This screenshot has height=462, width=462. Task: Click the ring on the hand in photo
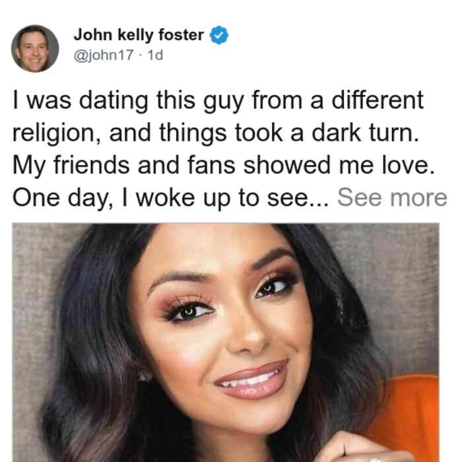point(375,460)
